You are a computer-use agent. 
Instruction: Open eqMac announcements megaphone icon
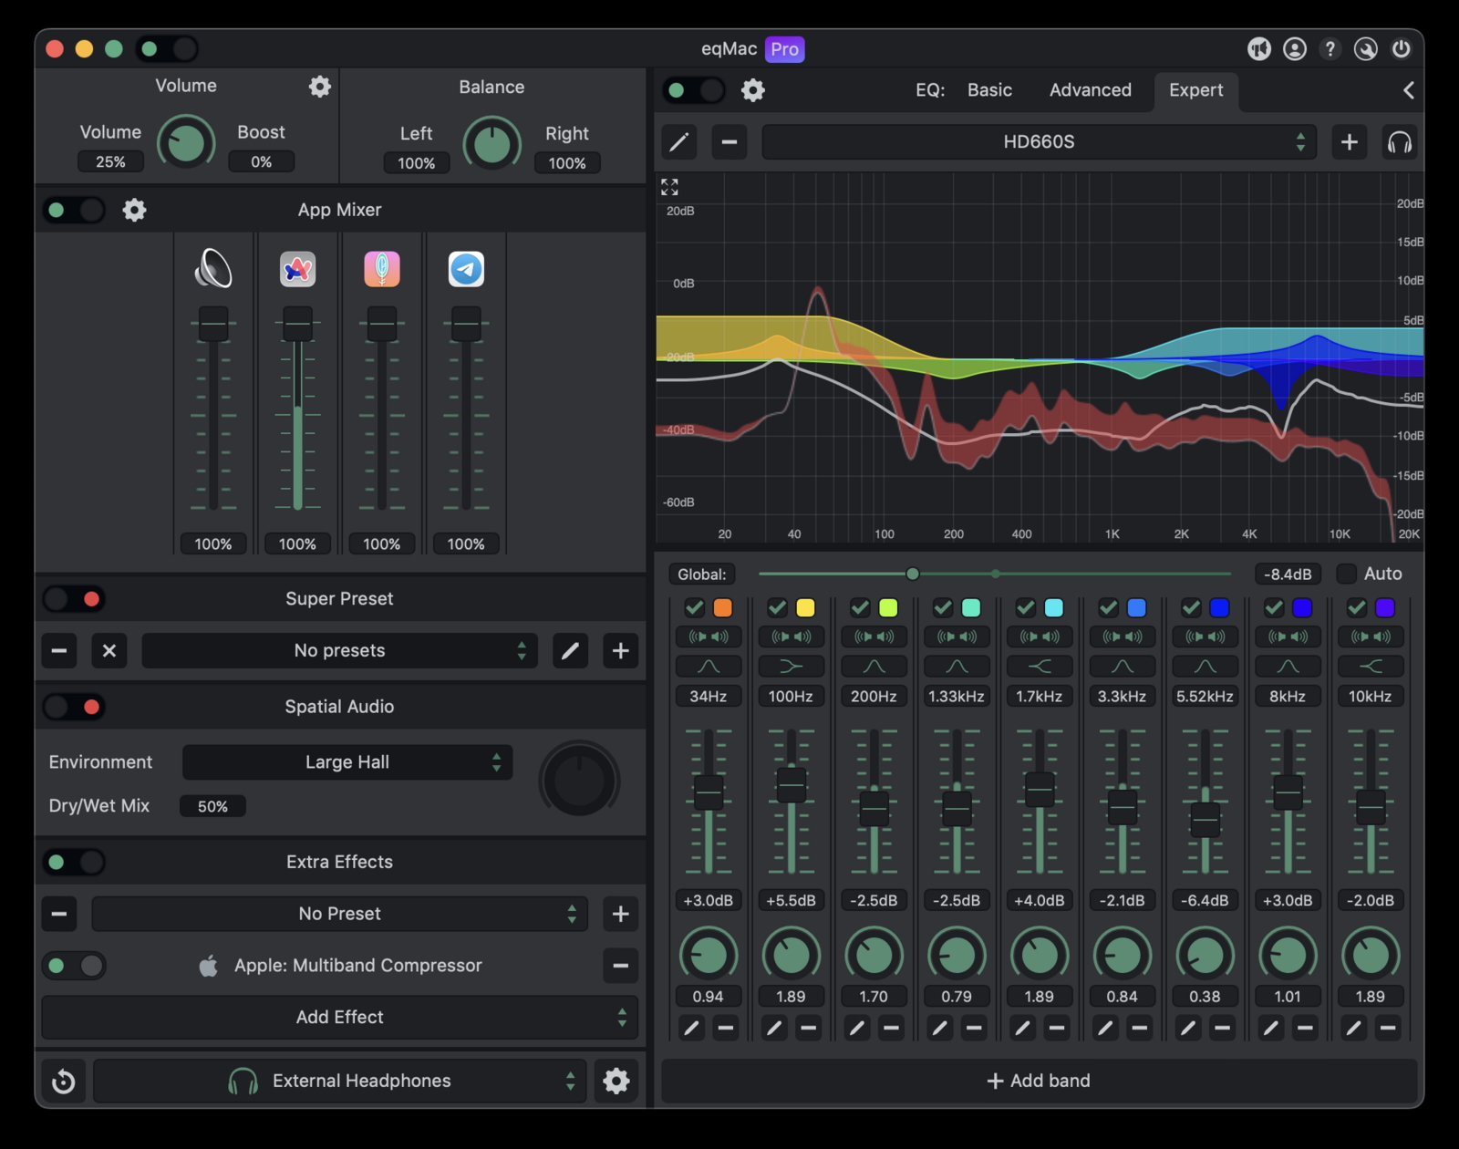pyautogui.click(x=1259, y=50)
